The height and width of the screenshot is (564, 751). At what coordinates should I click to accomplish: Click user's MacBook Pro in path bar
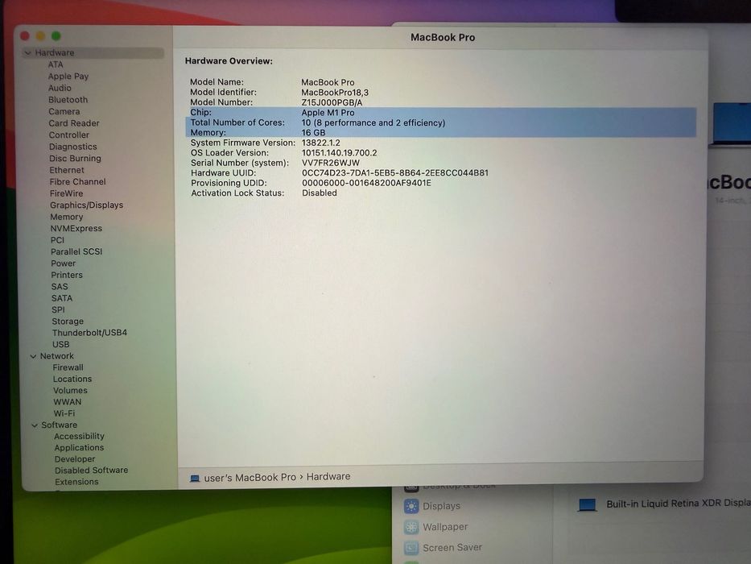[250, 478]
